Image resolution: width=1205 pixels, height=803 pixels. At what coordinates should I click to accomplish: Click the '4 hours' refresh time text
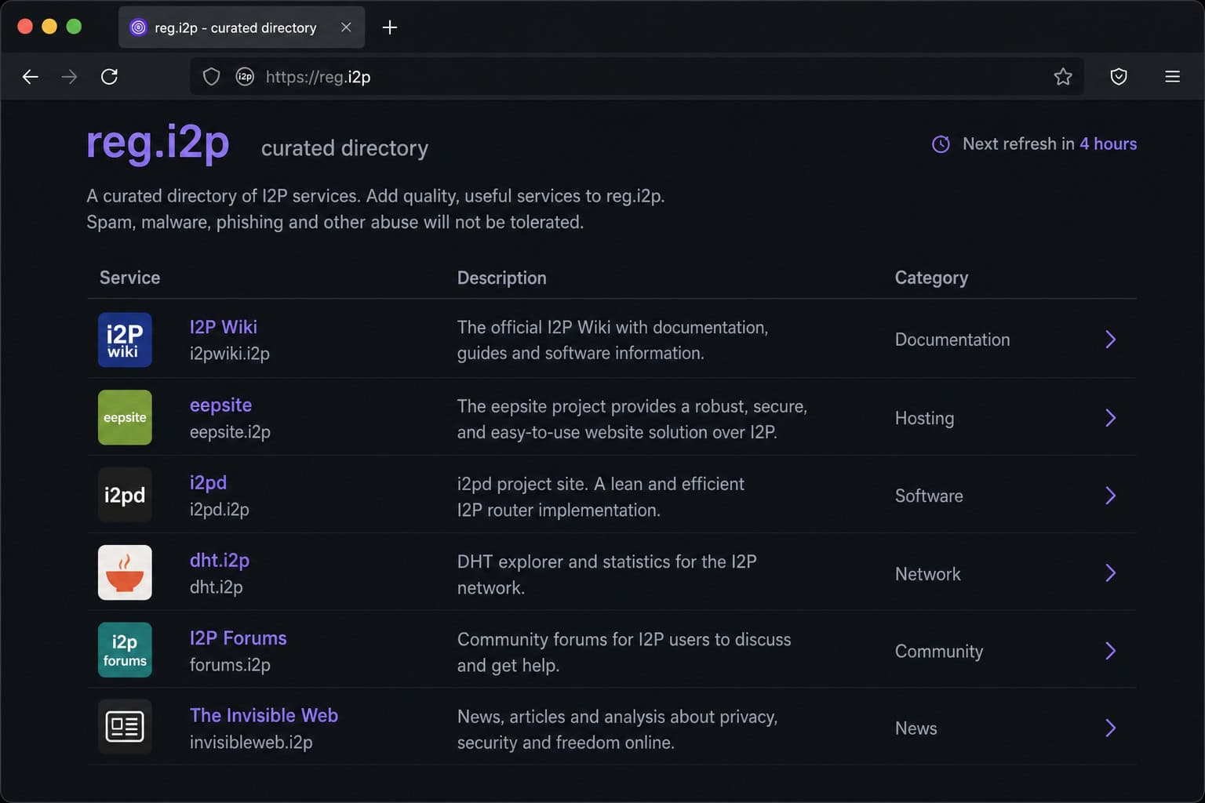[1108, 144]
